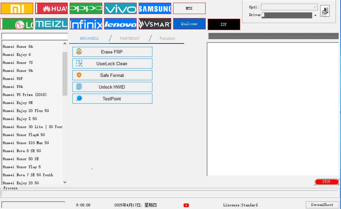
Task: Select the Vivo brand logo
Action: 120,8
